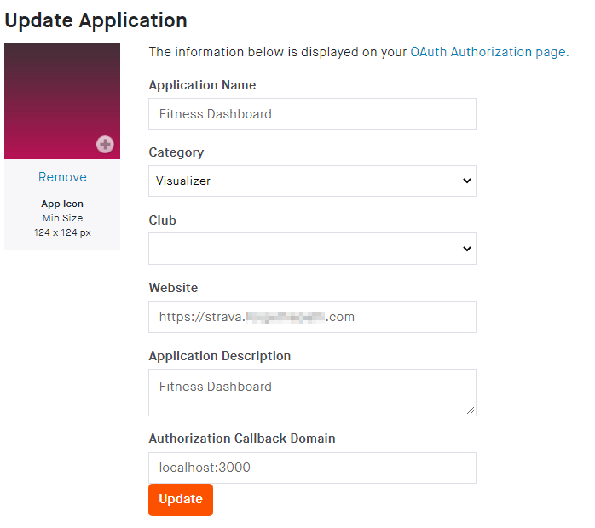The width and height of the screenshot is (595, 528).
Task: Click the "App Icon" label text
Action: coord(62,204)
